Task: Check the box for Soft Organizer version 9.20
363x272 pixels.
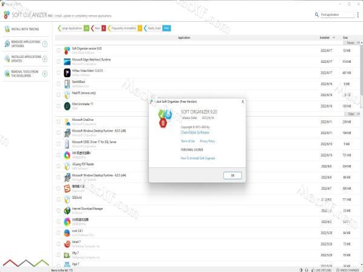Action: pyautogui.click(x=59, y=50)
